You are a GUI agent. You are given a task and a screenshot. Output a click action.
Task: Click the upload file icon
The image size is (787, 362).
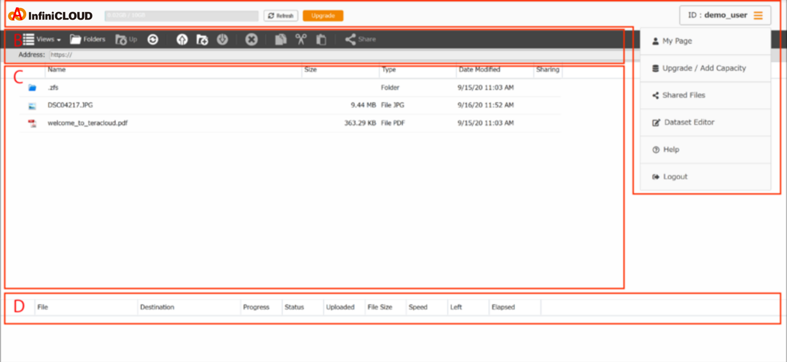(x=182, y=39)
